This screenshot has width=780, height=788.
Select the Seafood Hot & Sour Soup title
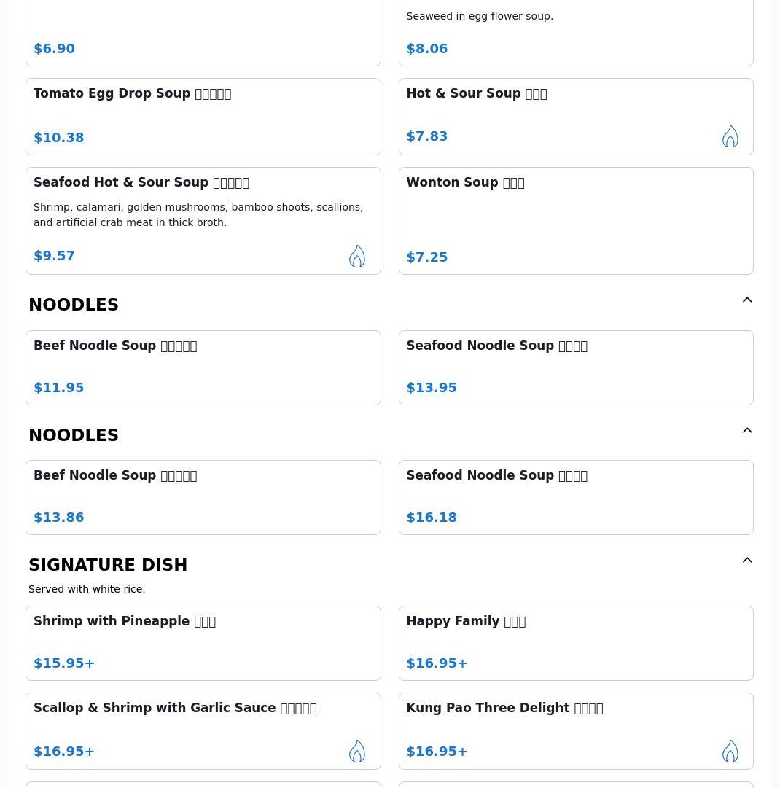click(141, 183)
